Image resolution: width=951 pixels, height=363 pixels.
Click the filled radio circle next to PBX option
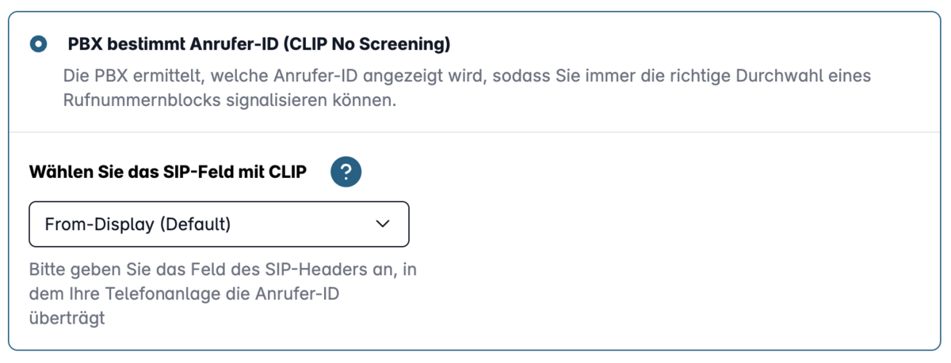(38, 44)
